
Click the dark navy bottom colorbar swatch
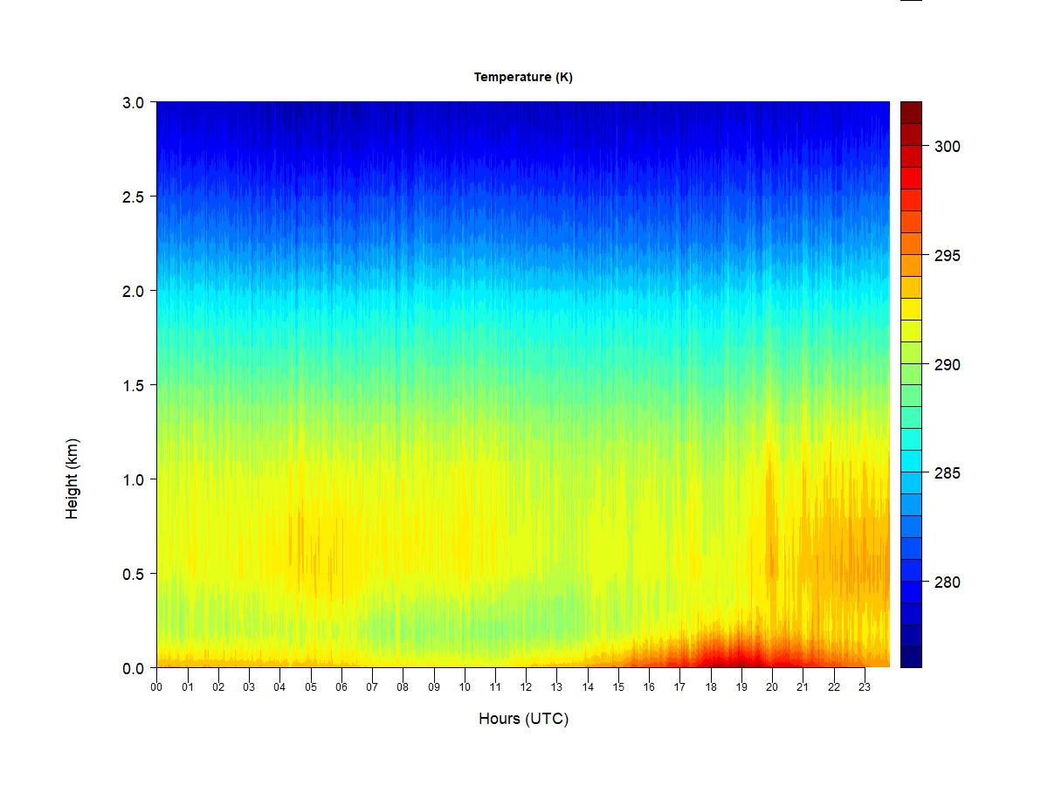[911, 657]
